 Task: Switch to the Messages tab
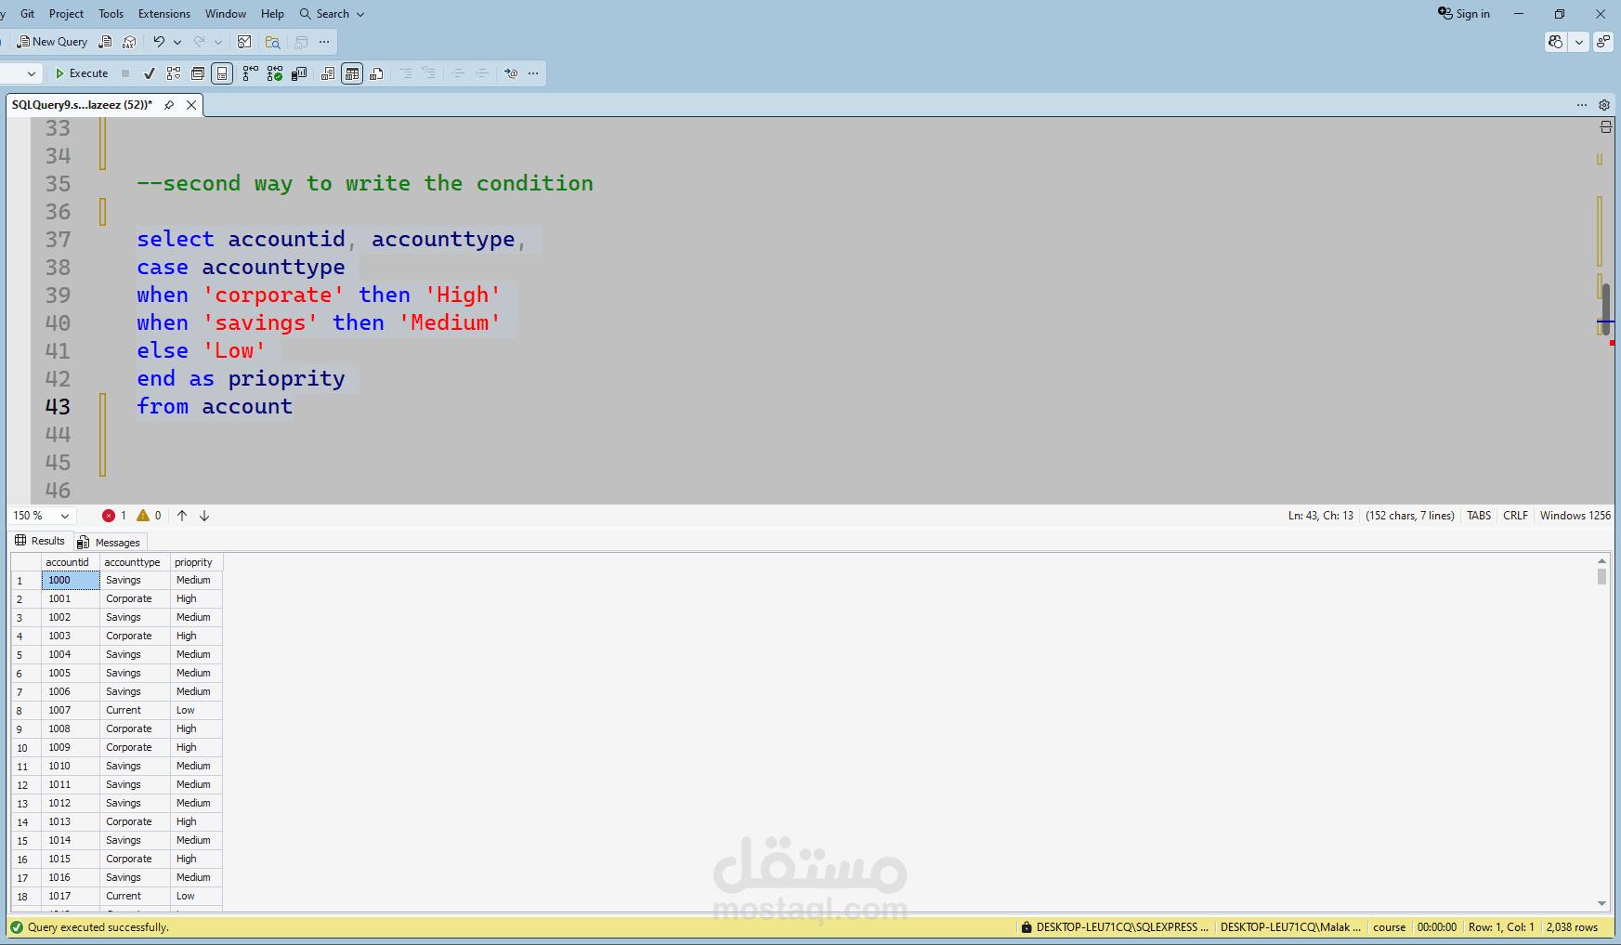click(x=109, y=543)
